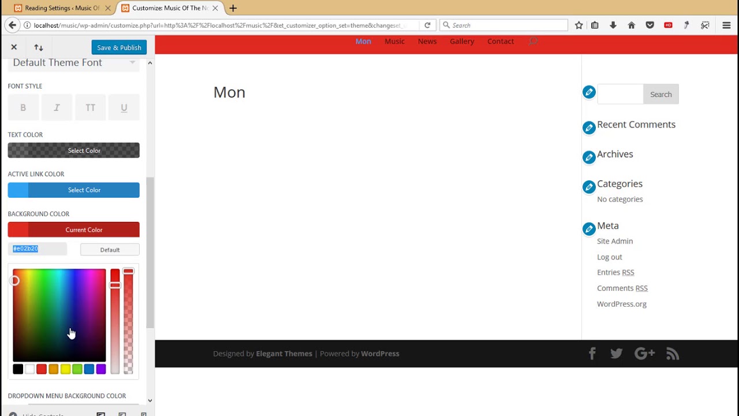Bookmark page with Firefox star icon

[x=578, y=25]
